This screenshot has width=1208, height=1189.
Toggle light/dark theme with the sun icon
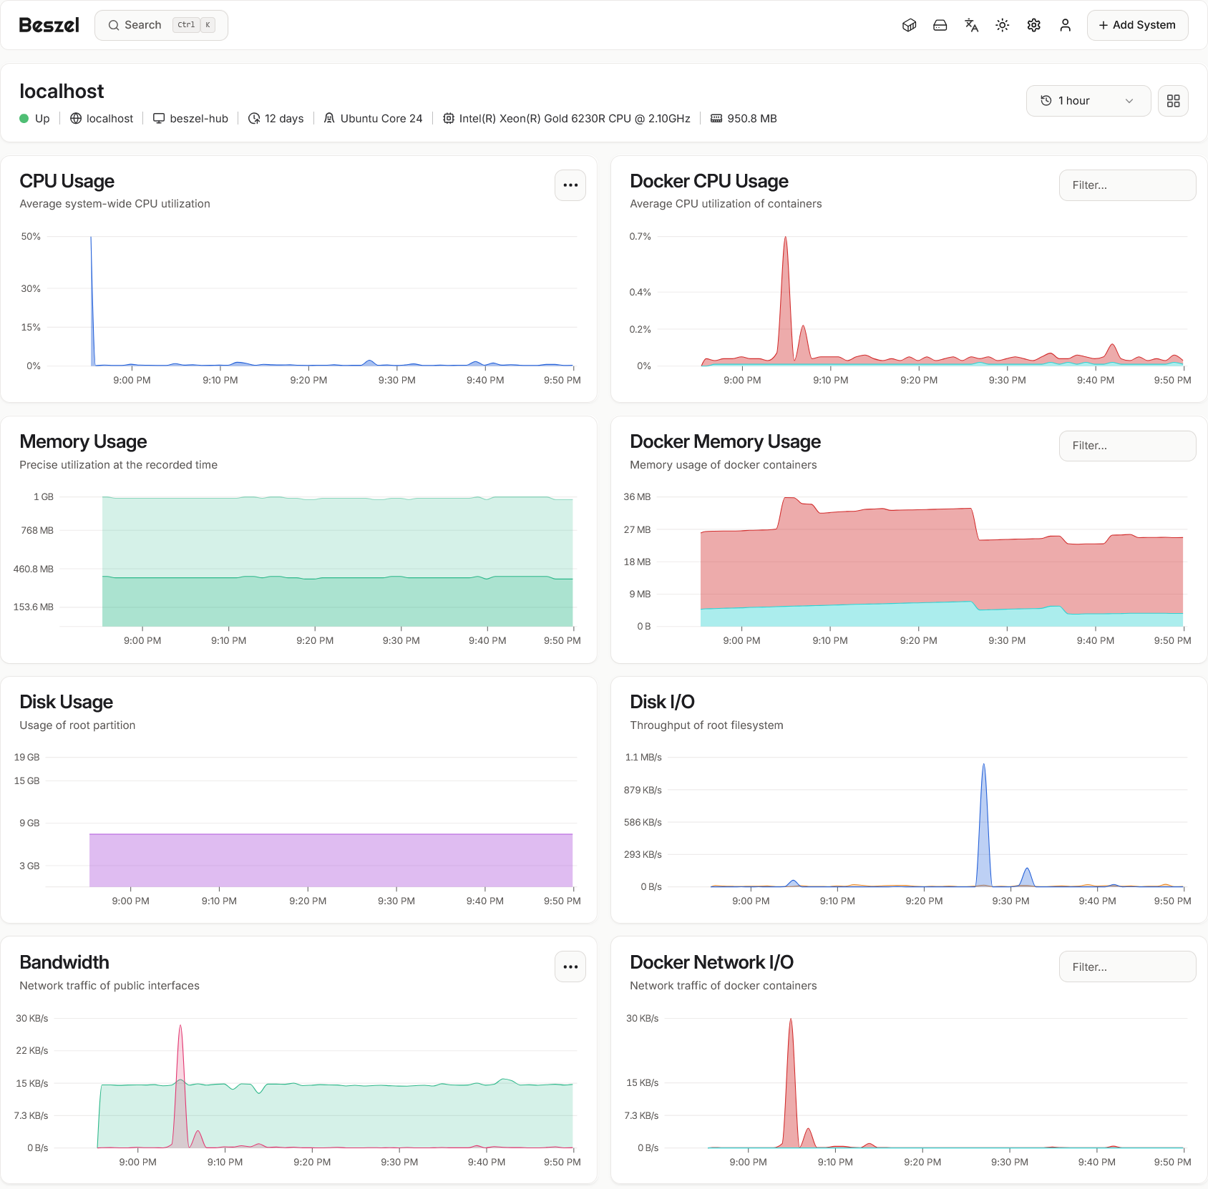point(1002,24)
